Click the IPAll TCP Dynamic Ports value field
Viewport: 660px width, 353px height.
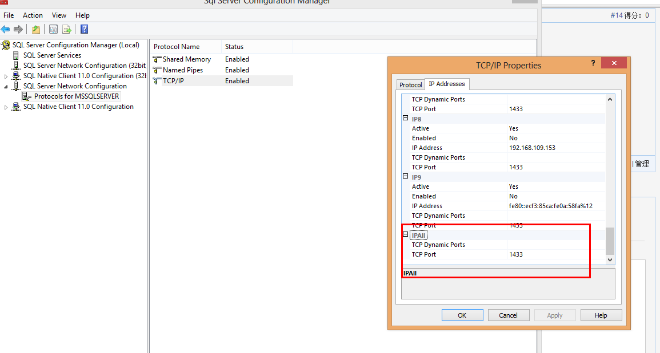[556, 245]
